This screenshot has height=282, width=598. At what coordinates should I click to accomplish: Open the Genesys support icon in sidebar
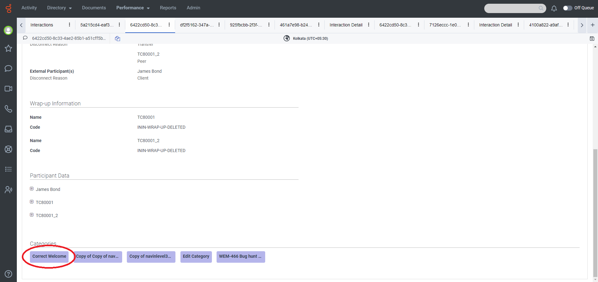pos(8,149)
